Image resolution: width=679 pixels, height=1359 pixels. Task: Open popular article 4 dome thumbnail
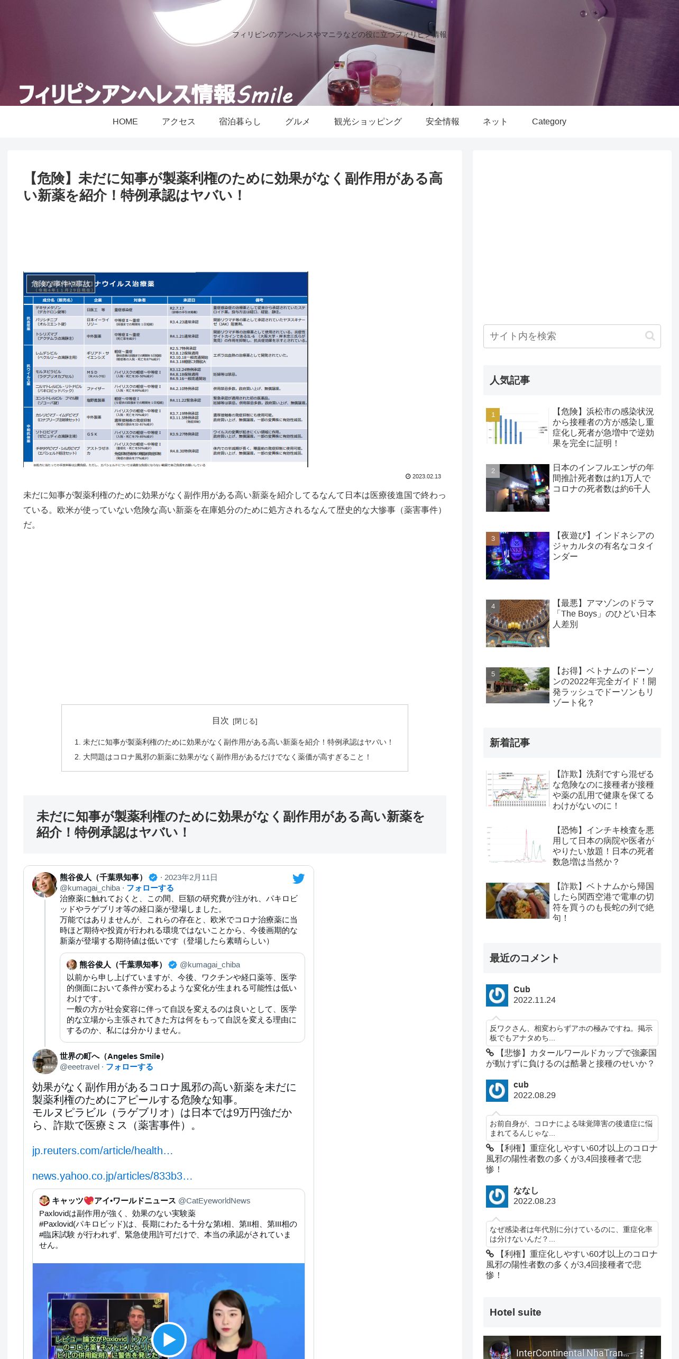coord(518,623)
